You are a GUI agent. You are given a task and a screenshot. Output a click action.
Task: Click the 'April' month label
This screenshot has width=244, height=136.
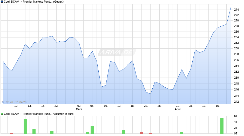(178, 109)
